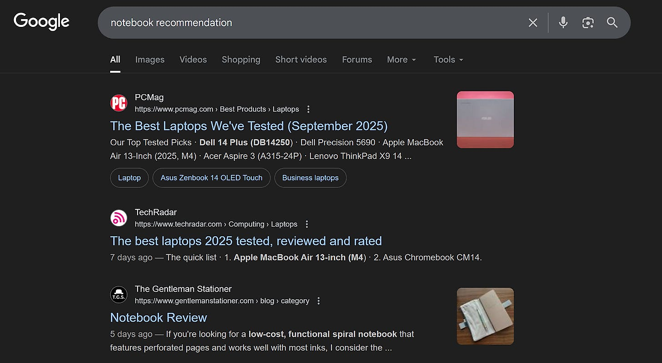Switch to the Forums tab
The width and height of the screenshot is (662, 363).
[357, 59]
